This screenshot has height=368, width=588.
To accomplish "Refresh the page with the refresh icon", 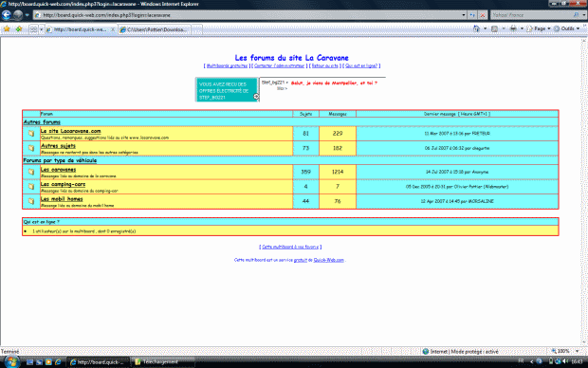I will click(472, 15).
